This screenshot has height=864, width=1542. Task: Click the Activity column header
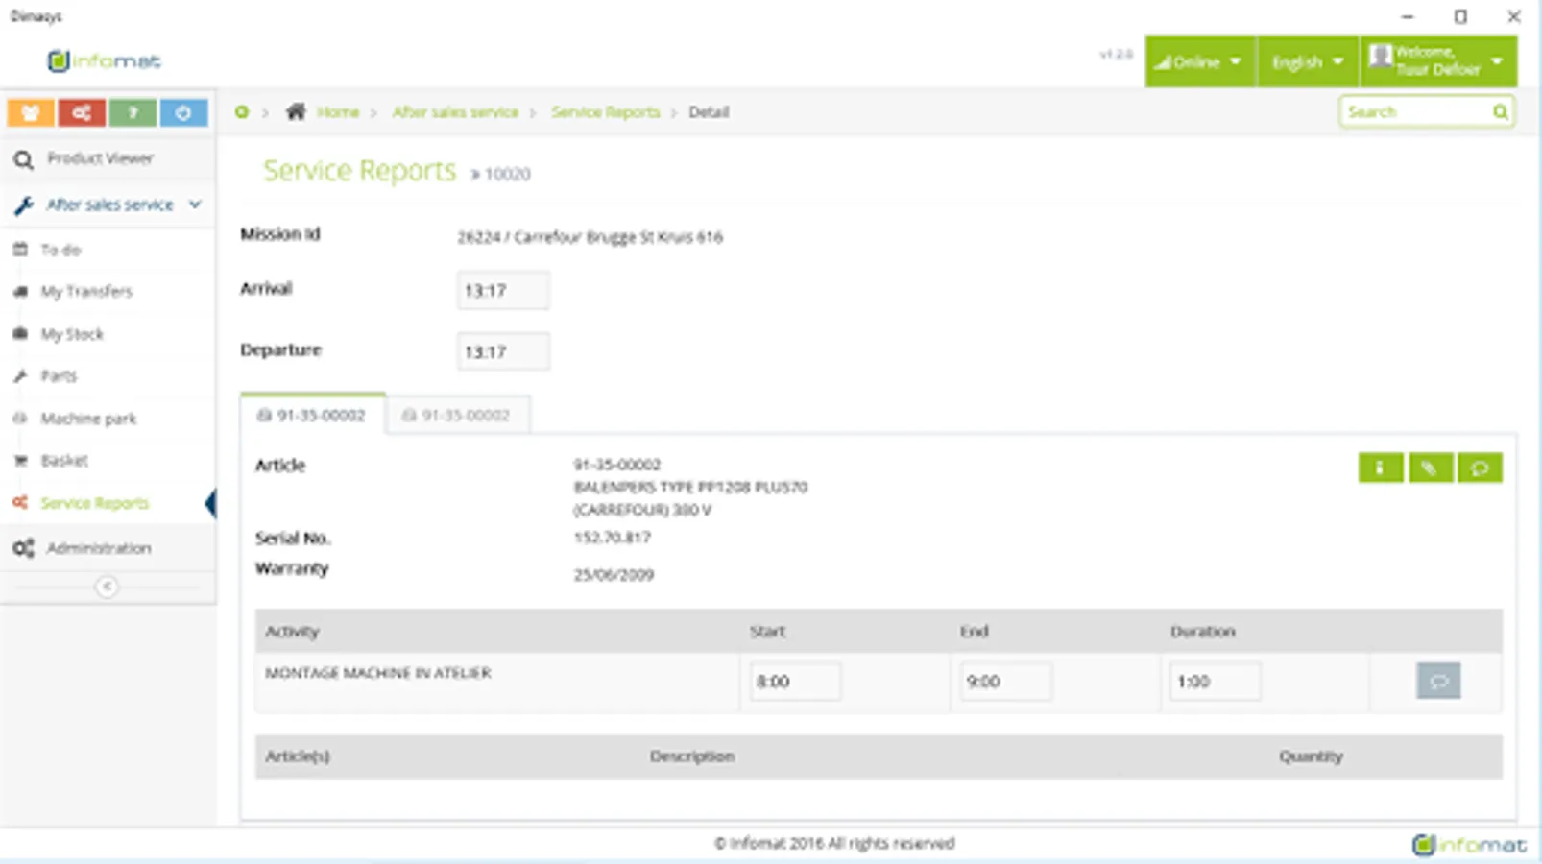292,631
